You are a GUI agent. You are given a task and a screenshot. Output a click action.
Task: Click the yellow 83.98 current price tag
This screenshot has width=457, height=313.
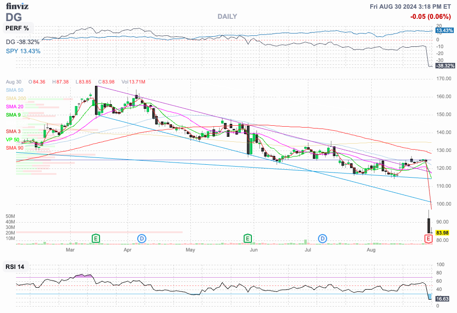click(x=442, y=233)
